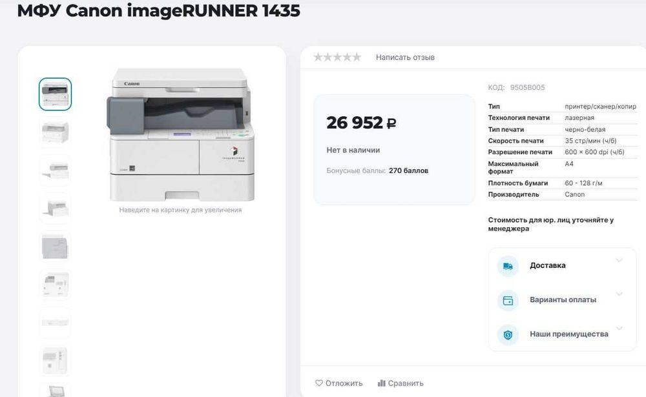This screenshot has height=397, width=646.
Task: Expand the Варианты оплаты chevron
Action: [619, 294]
